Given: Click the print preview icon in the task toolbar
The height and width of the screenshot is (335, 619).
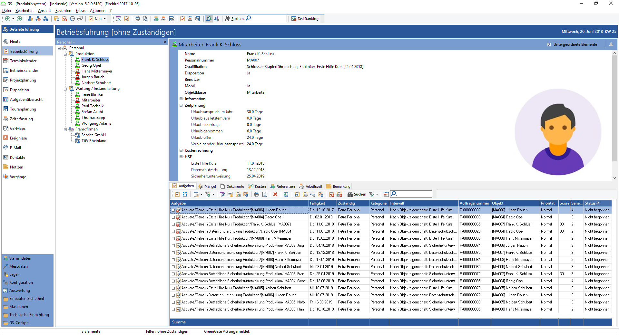Looking at the screenshot, I should (x=265, y=194).
